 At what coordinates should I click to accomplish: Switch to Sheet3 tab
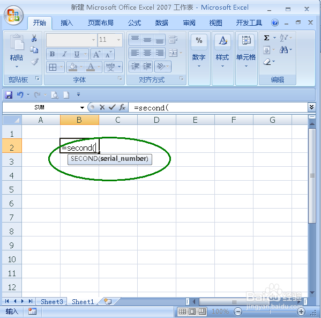[x=52, y=302]
